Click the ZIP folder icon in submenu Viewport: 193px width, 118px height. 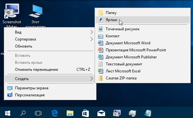(101, 78)
